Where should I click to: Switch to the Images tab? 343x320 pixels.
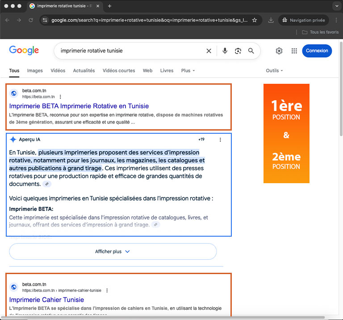(35, 70)
